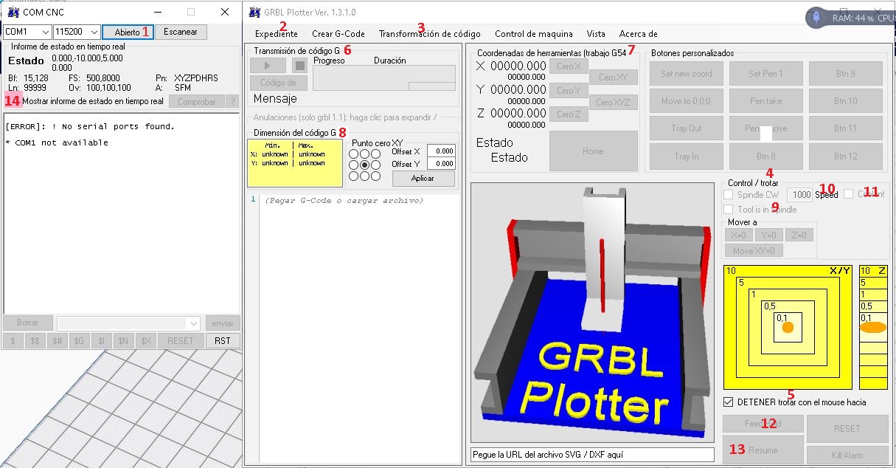896x468 pixels.
Task: Click the Offset X input field
Action: (x=441, y=151)
